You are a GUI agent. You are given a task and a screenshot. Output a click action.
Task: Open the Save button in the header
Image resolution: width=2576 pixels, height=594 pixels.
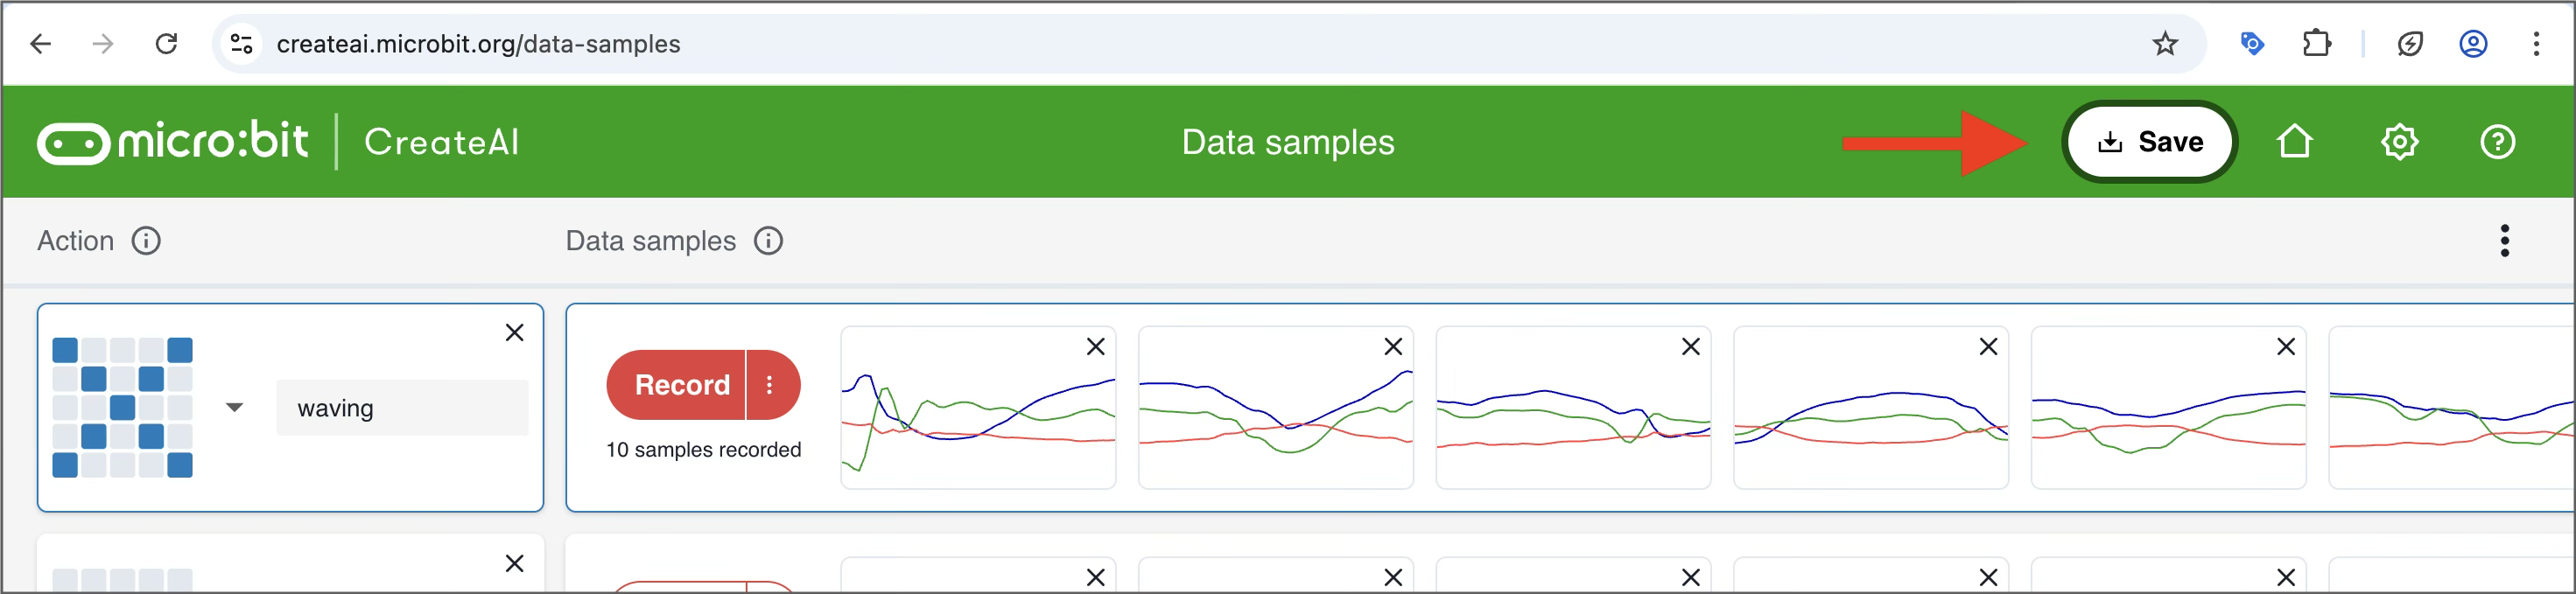(x=2149, y=141)
